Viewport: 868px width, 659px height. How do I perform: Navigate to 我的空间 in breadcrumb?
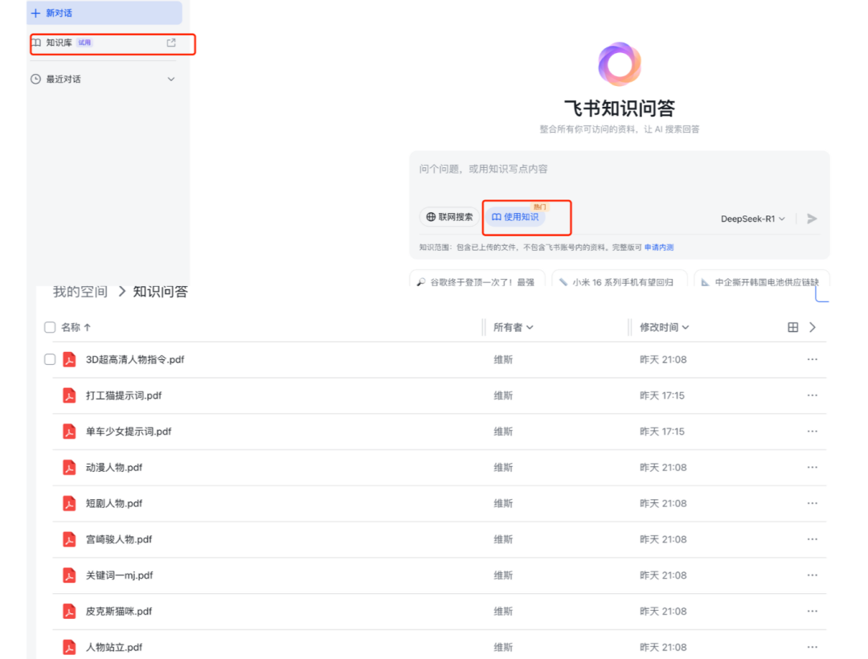coord(78,291)
